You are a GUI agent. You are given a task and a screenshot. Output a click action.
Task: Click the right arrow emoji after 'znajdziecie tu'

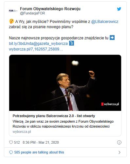coord(112,38)
